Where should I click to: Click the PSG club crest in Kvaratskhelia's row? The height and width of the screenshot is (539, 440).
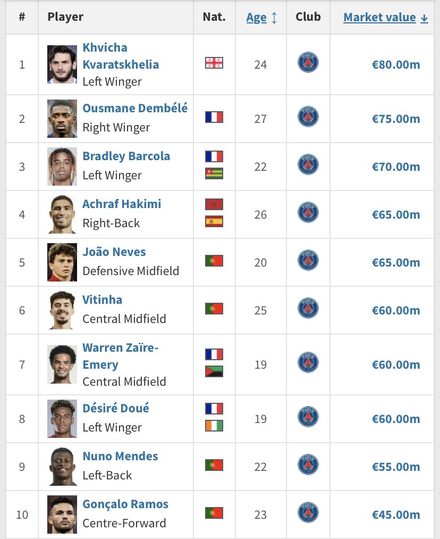(x=308, y=63)
